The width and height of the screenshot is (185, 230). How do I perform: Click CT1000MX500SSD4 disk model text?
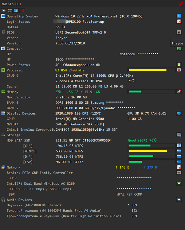pos(97,140)
